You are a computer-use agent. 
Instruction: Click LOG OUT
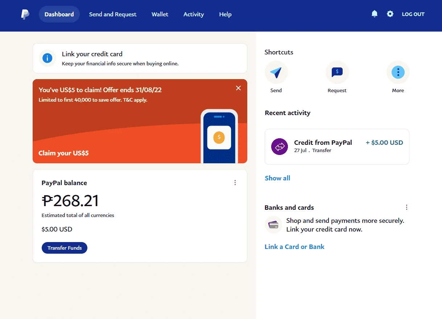pos(413,14)
